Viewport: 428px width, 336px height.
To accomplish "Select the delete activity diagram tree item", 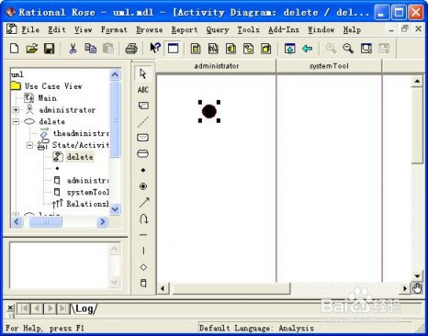I will [x=80, y=157].
